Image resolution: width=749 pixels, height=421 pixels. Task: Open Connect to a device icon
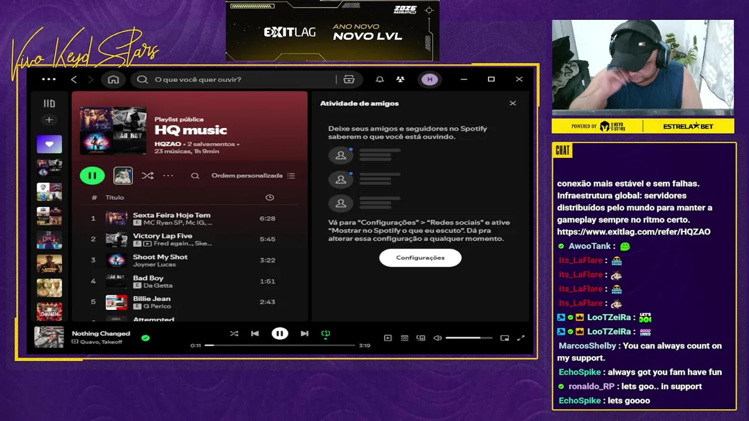421,338
